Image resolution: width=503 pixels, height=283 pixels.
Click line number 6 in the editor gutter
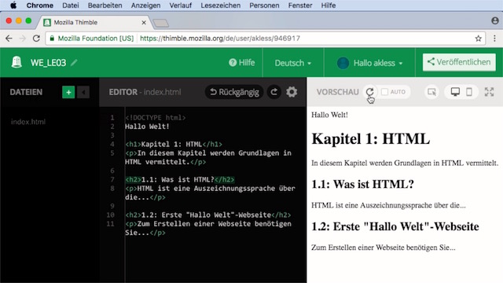pyautogui.click(x=112, y=171)
